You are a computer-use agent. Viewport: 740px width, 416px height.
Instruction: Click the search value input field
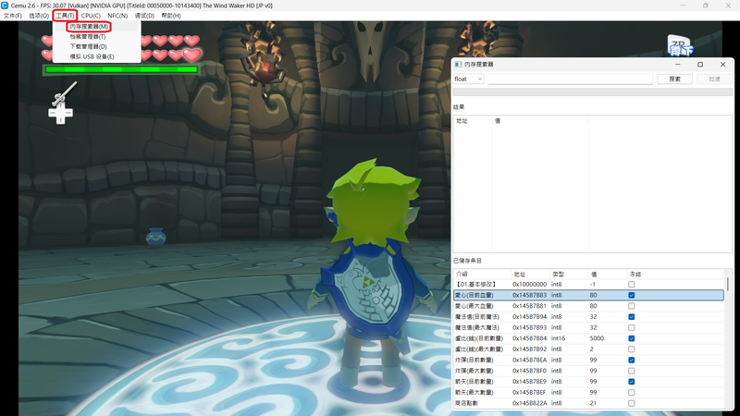point(570,79)
